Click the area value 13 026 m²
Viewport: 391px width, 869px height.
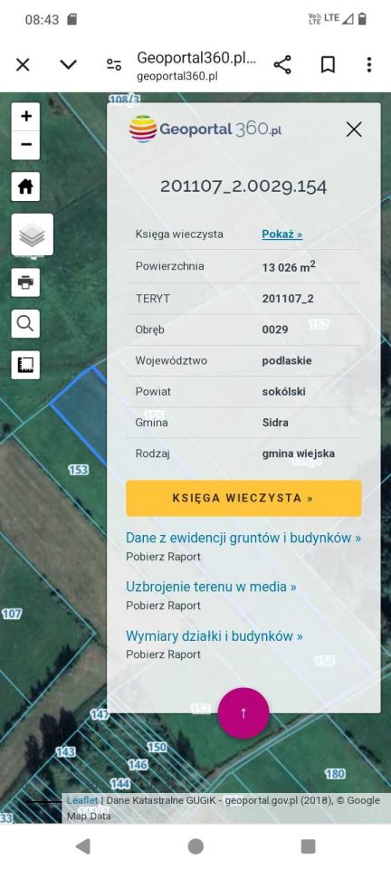click(x=289, y=266)
